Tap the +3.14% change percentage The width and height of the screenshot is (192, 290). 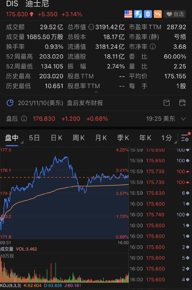[72, 14]
